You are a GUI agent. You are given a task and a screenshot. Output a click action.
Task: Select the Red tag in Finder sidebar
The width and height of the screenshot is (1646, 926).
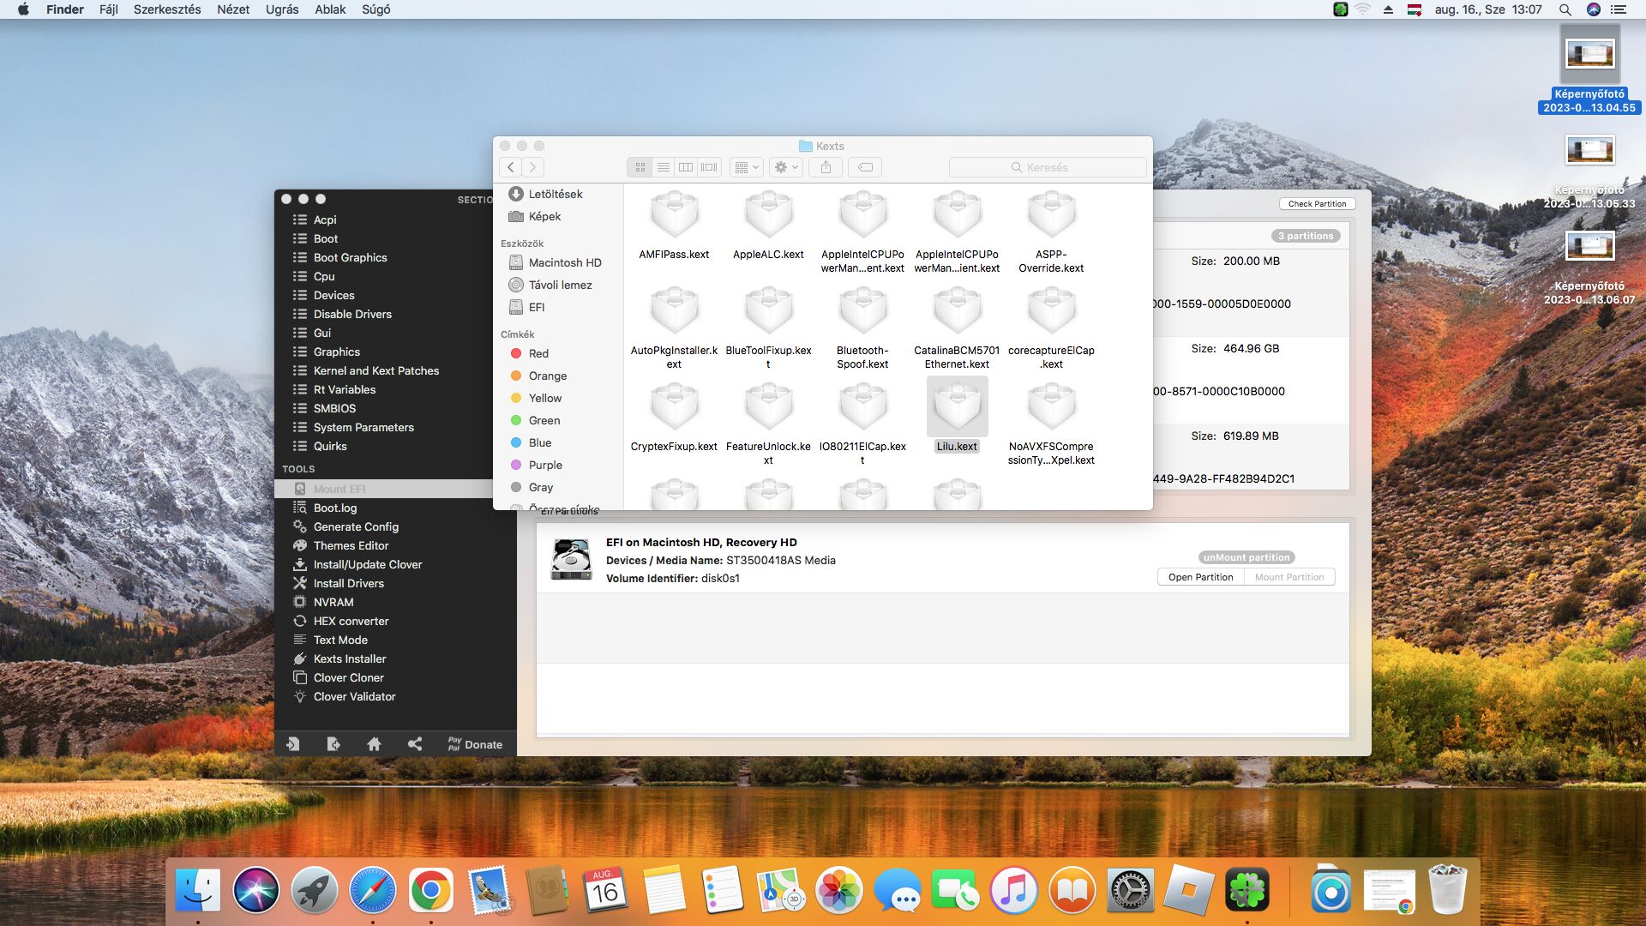[x=538, y=353]
